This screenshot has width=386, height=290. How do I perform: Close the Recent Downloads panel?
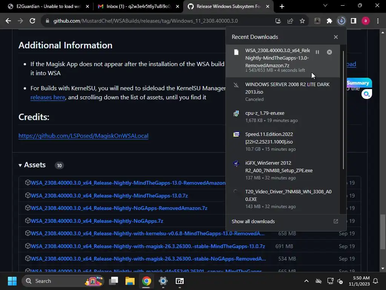coord(336,37)
